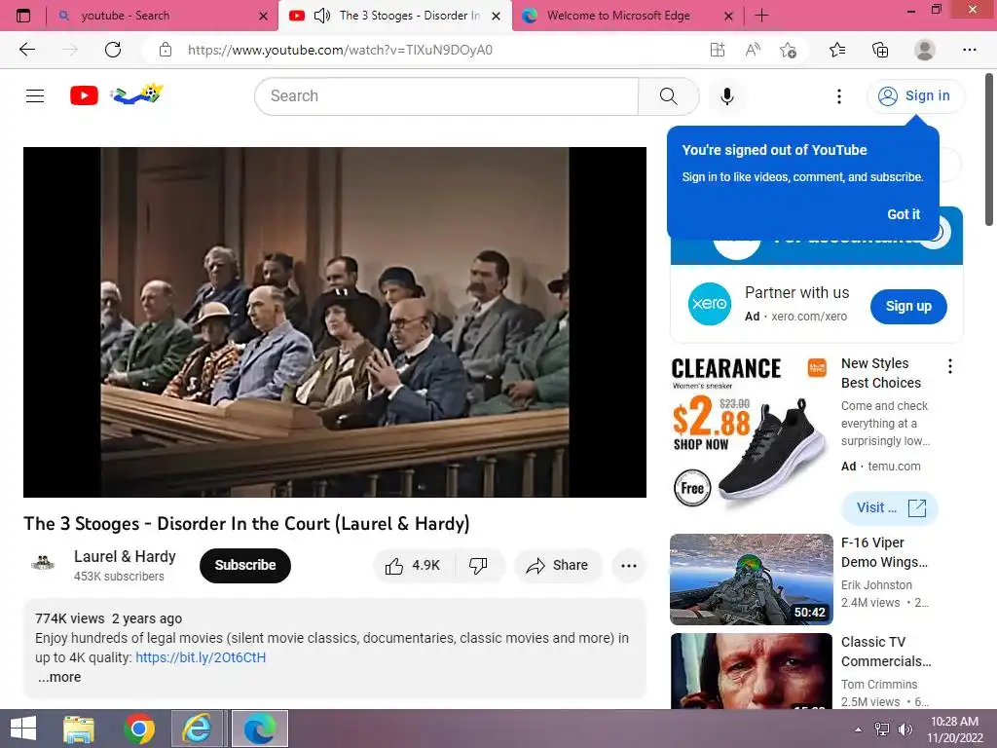Go to YouTube home via logo
Viewport: 997px width, 748px height.
84,95
